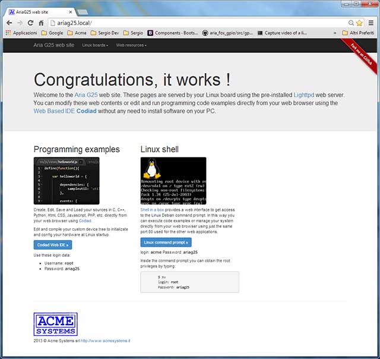Click the ariag25.local address bar

(198, 23)
